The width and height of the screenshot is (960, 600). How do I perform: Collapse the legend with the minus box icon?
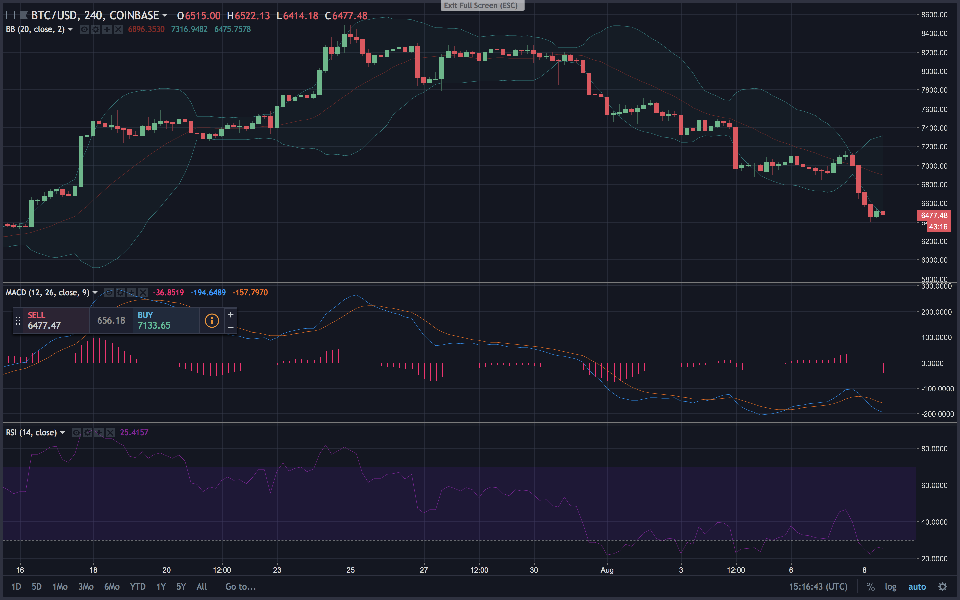coord(11,15)
